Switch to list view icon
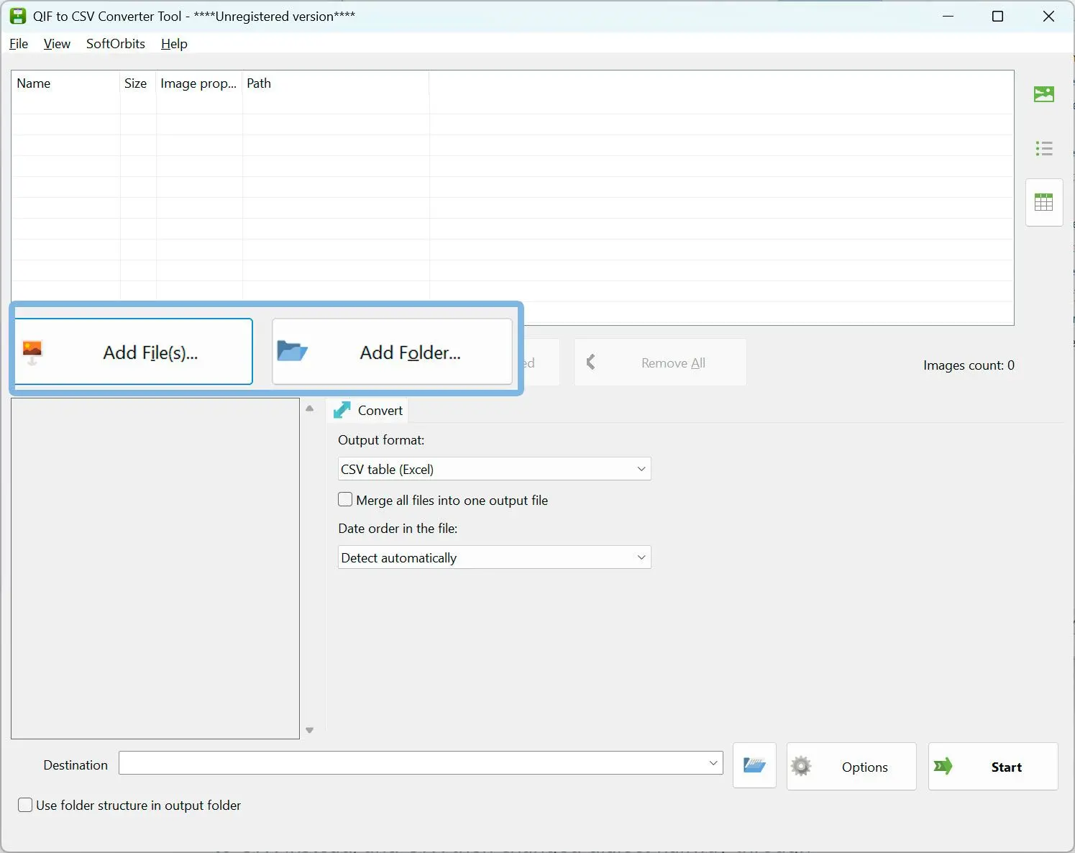This screenshot has width=1075, height=853. pos(1043,148)
